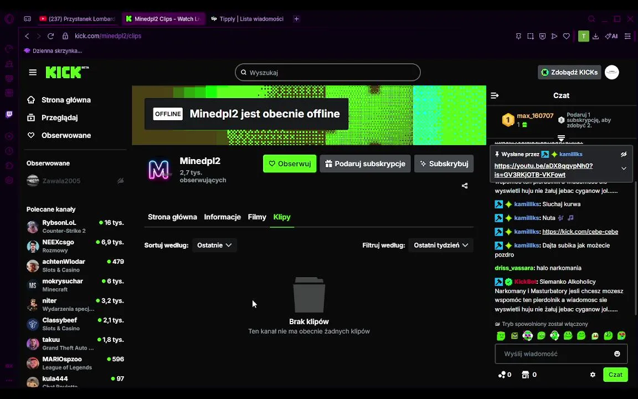Focus the Wyszukaj search field
638x399 pixels.
point(327,73)
